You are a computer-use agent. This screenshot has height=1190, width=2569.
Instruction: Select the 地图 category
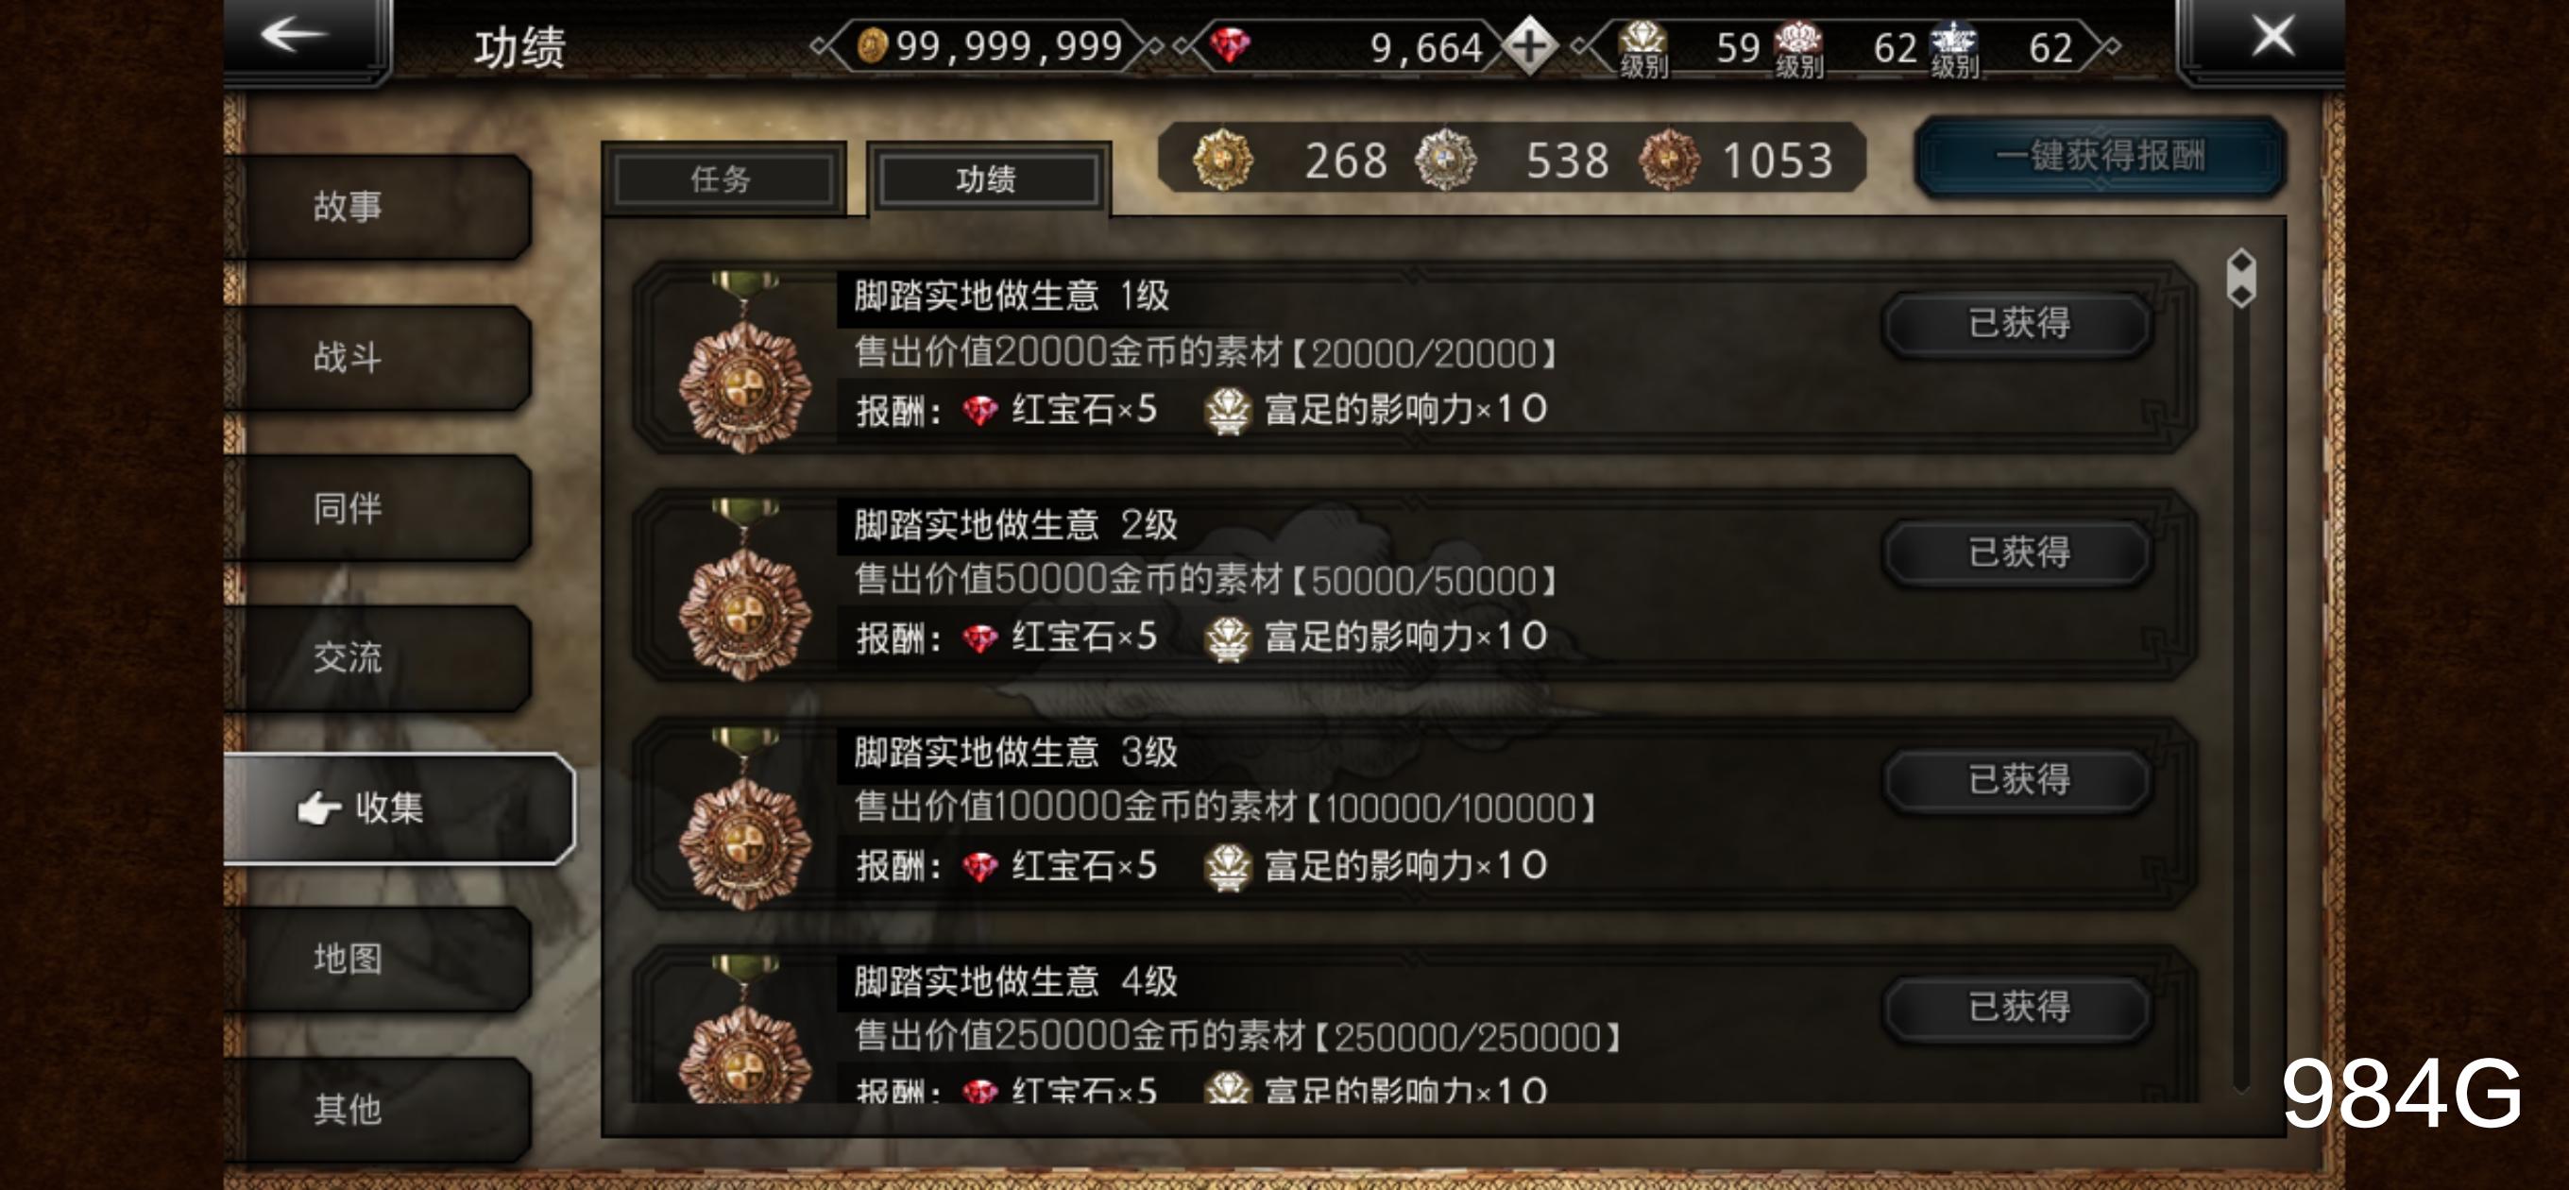379,959
